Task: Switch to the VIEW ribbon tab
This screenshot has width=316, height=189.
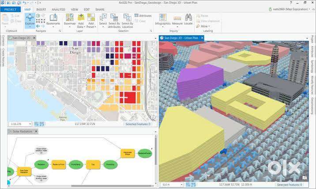Action: tap(74, 9)
